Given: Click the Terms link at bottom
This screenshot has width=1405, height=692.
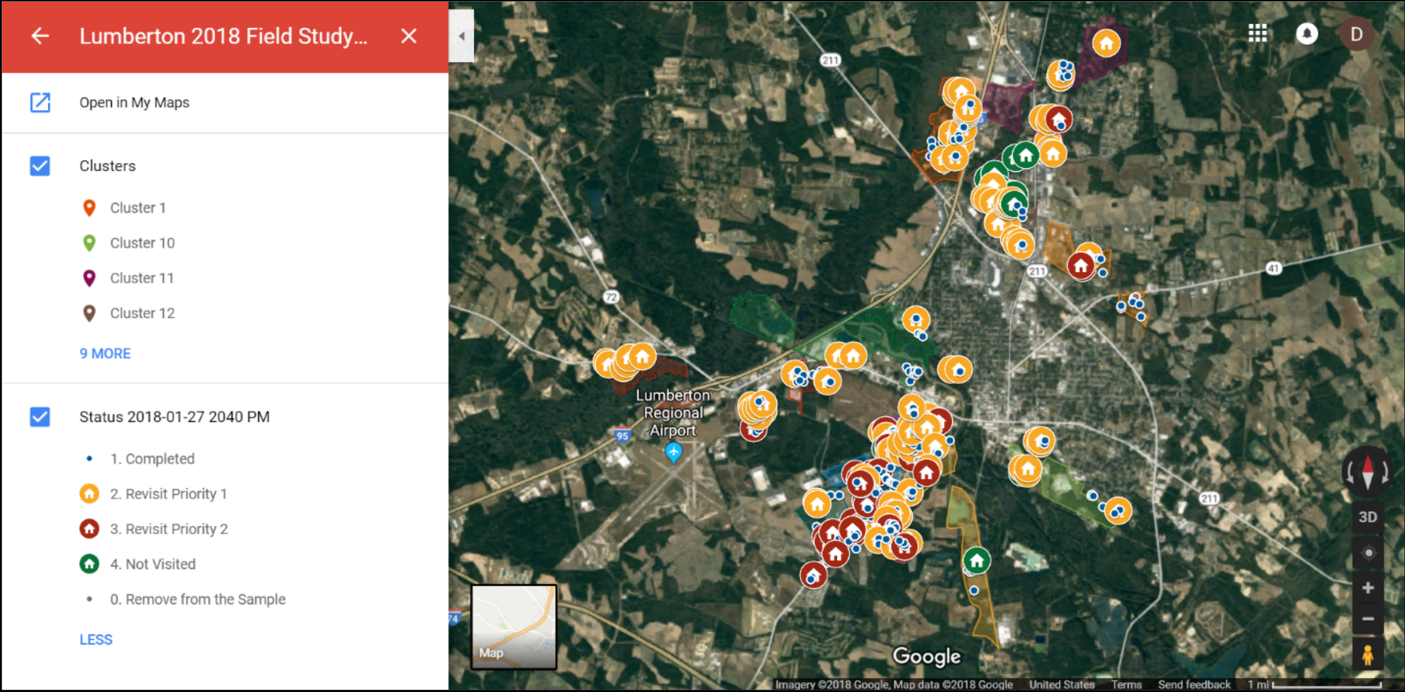Looking at the screenshot, I should coord(1126,684).
